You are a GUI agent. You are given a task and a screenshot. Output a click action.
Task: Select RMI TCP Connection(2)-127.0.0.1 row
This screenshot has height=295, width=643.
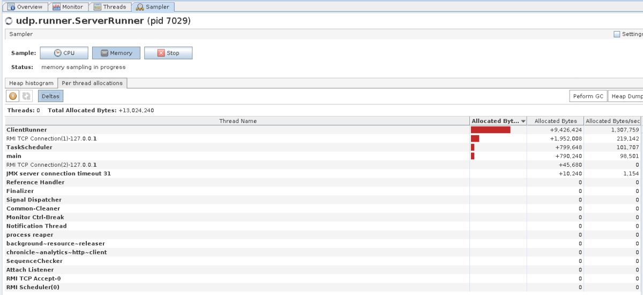324,165
